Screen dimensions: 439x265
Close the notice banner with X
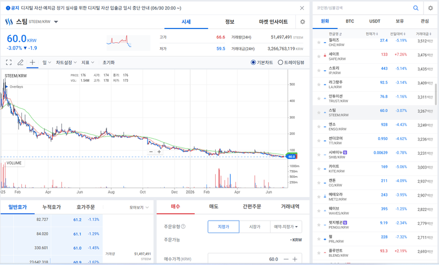pyautogui.click(x=302, y=8)
